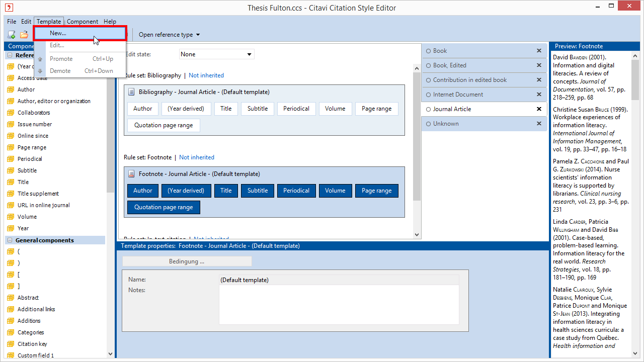Open the Help menu
644x362 pixels.
[x=110, y=22]
